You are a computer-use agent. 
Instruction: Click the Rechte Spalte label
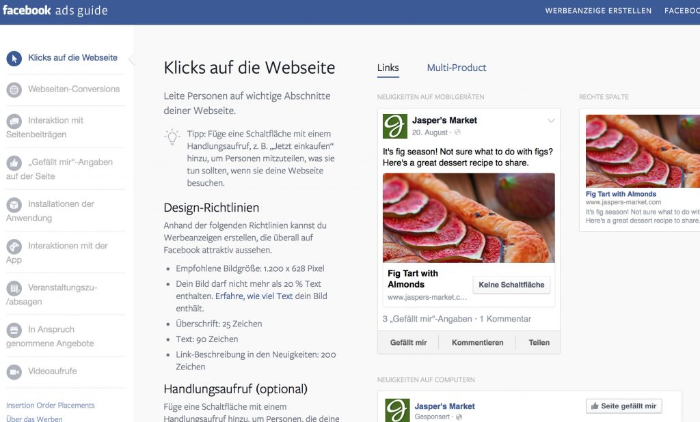coord(604,97)
